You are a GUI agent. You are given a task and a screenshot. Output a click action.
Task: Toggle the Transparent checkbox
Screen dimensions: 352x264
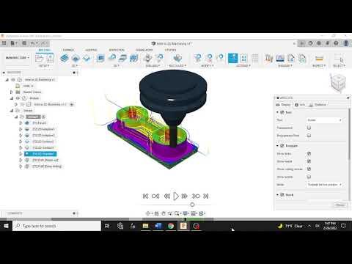(309, 128)
